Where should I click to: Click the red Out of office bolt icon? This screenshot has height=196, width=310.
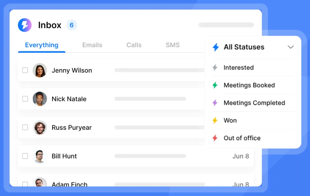pyautogui.click(x=215, y=138)
